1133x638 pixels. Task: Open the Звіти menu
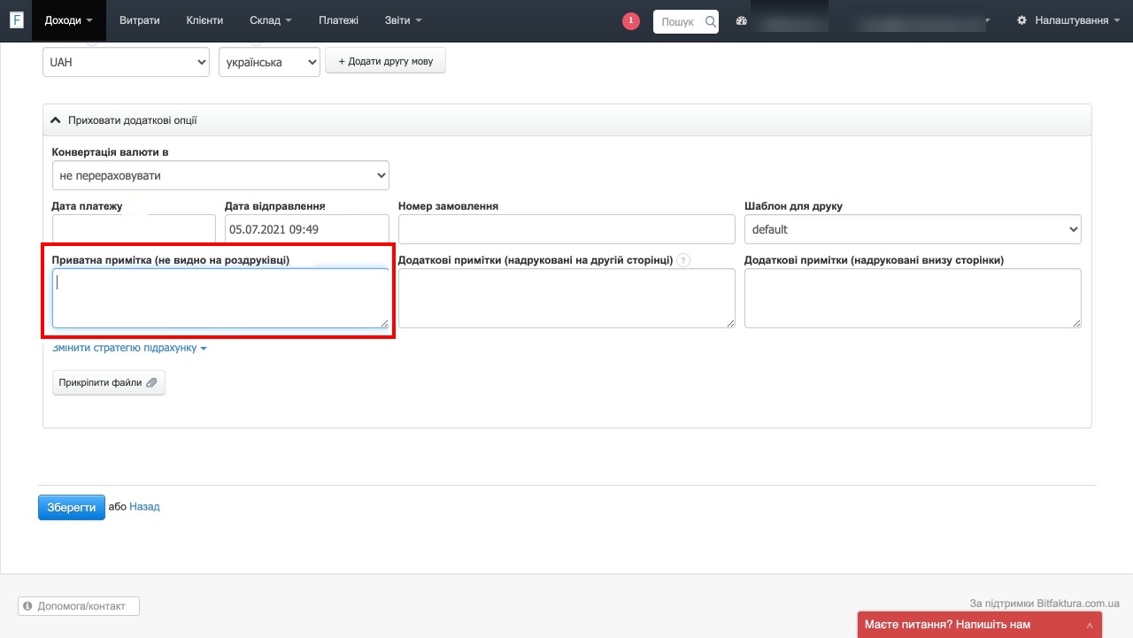point(403,20)
